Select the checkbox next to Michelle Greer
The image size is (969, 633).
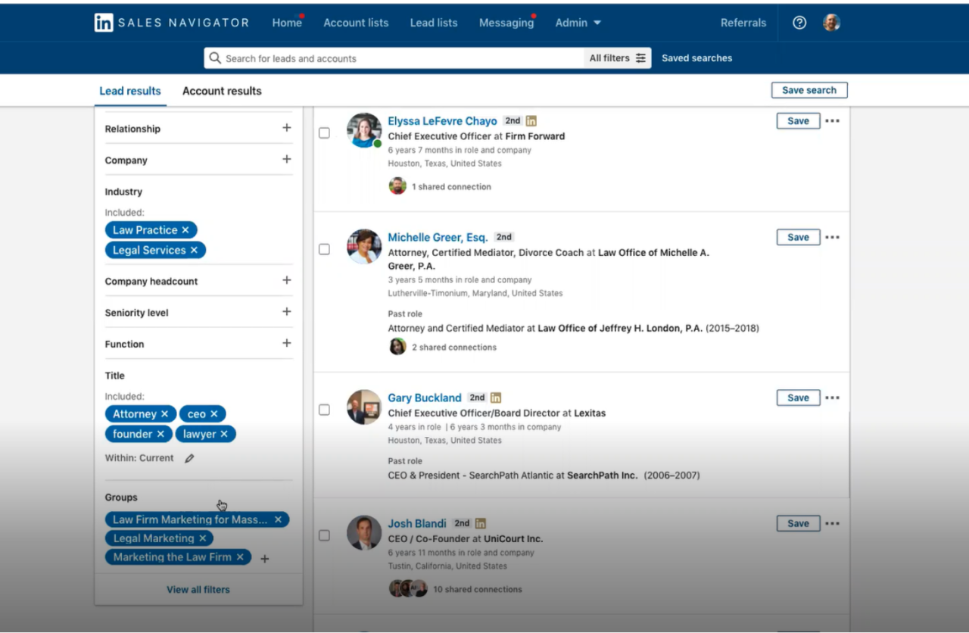324,249
